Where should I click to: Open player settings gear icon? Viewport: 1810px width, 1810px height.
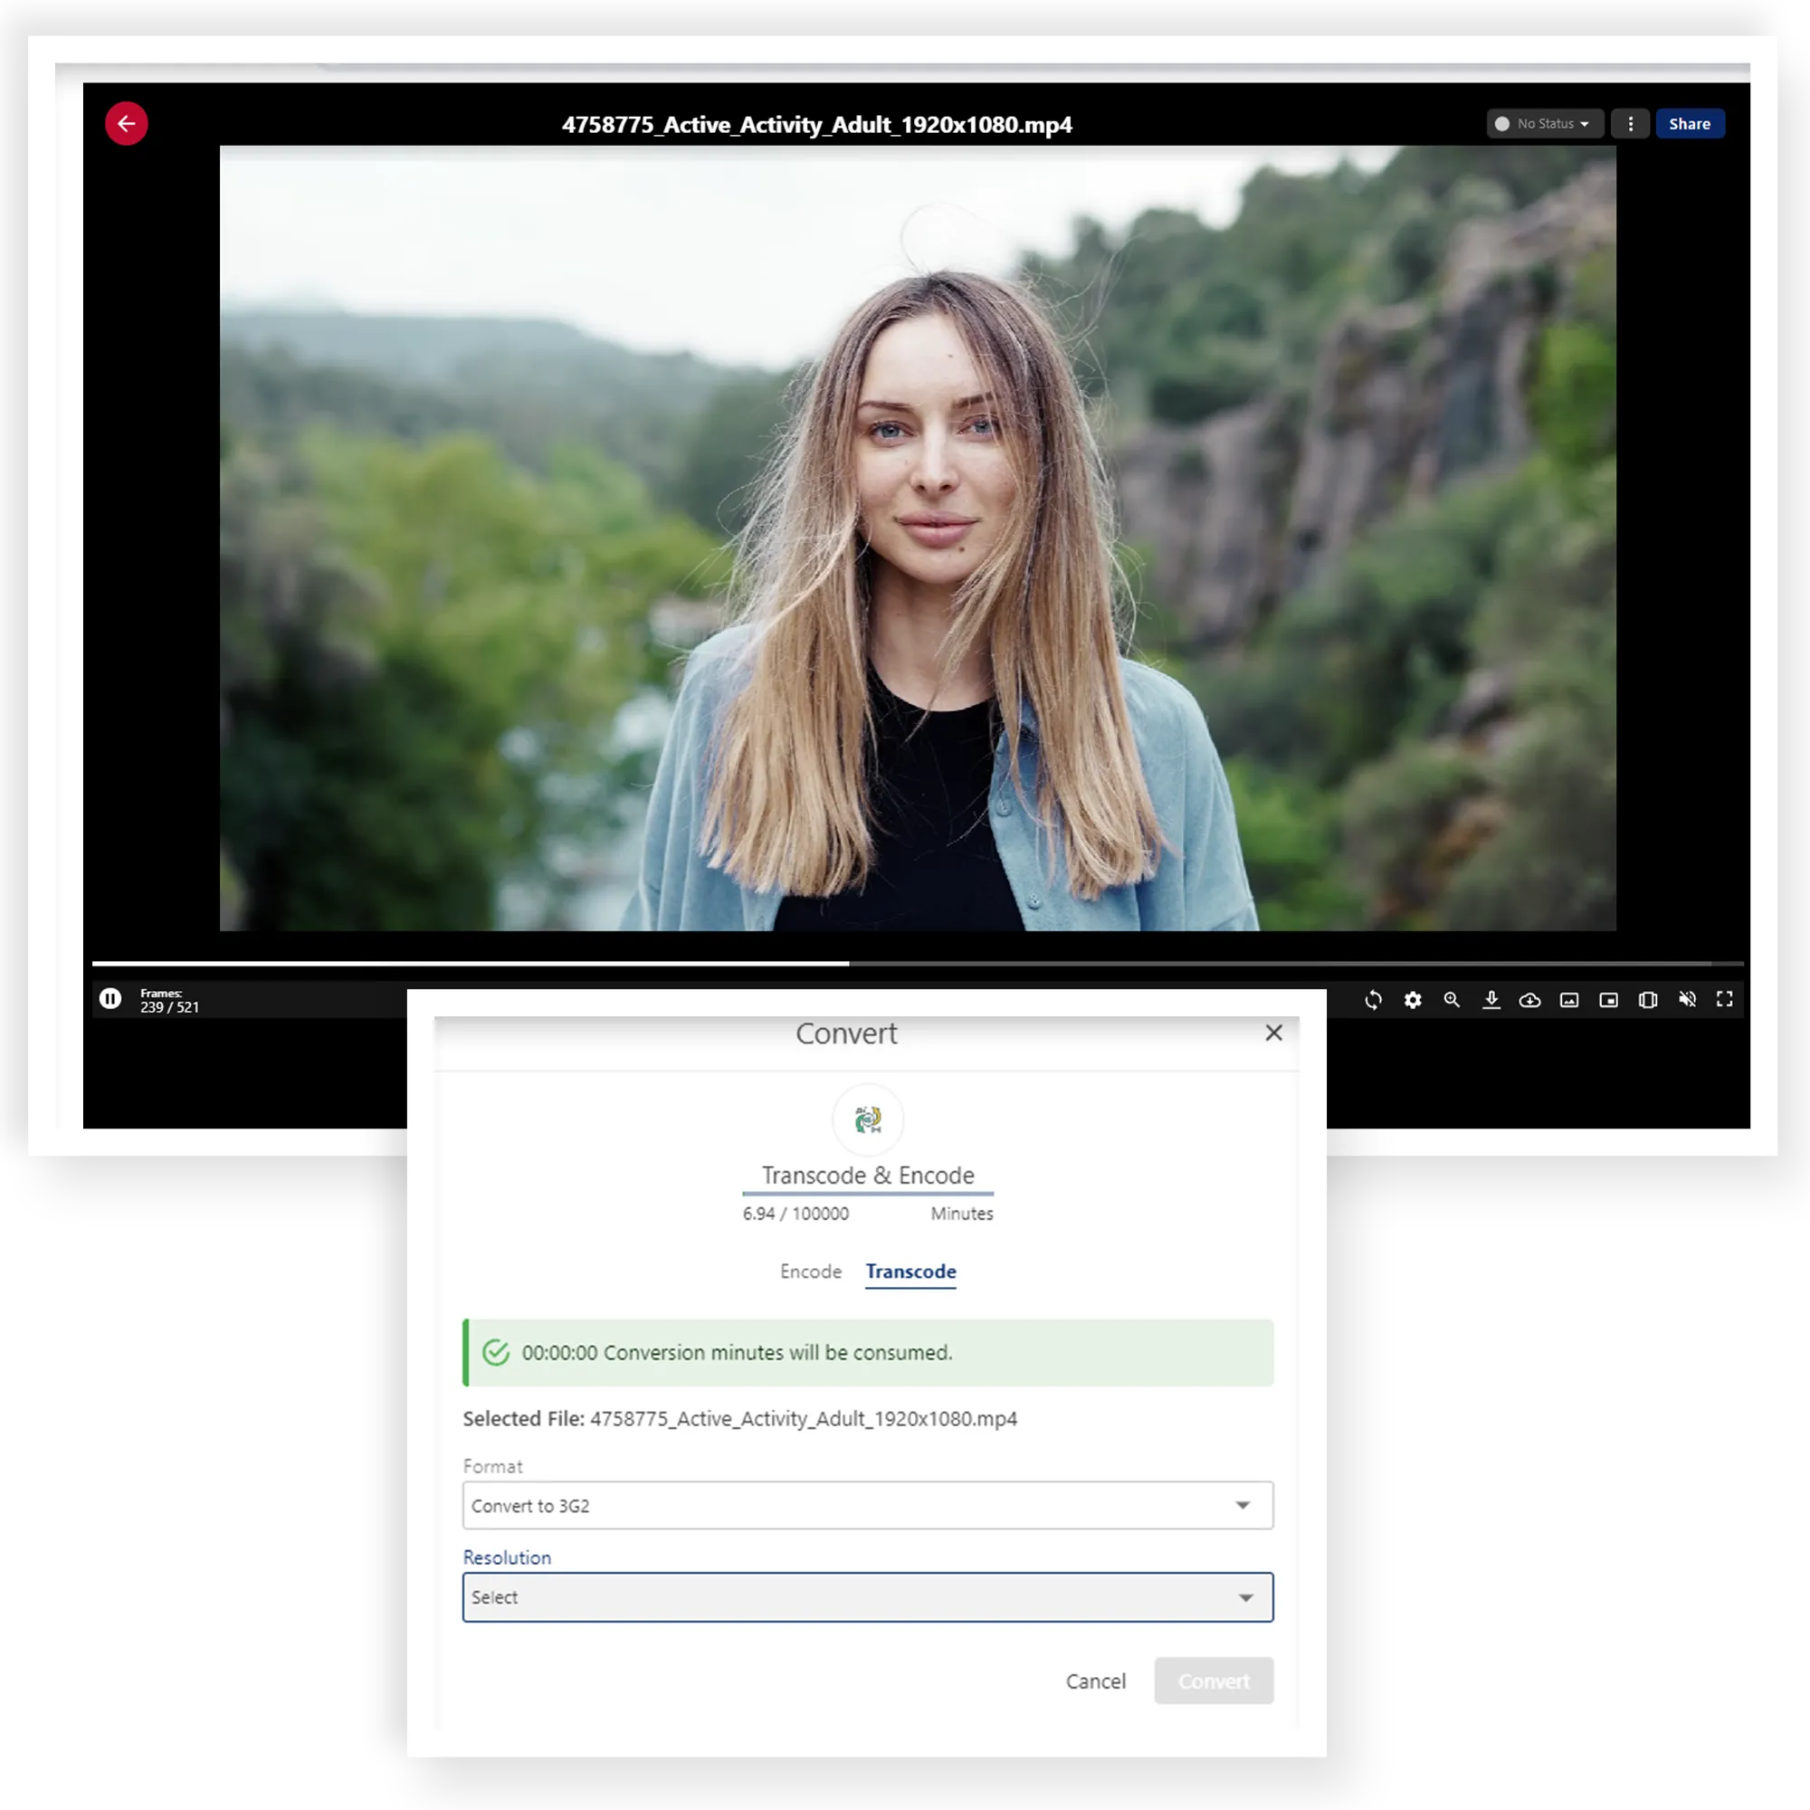tap(1413, 1000)
